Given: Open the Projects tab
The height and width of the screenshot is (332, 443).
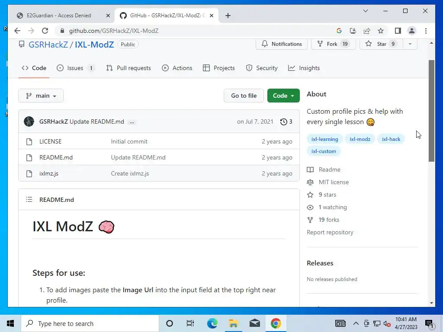Looking at the screenshot, I should pos(219,68).
